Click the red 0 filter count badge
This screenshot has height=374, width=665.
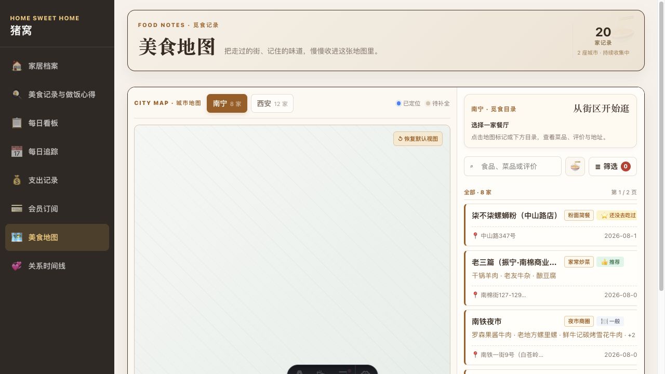coord(626,166)
